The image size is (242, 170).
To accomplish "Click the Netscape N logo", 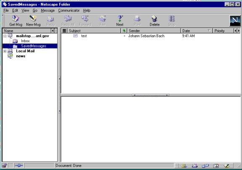I will [x=235, y=21].
